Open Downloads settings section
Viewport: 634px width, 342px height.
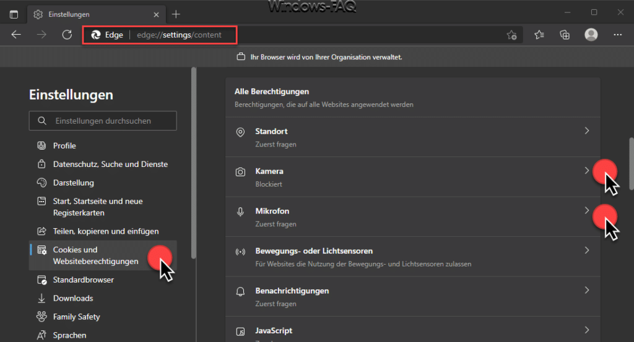coord(73,298)
